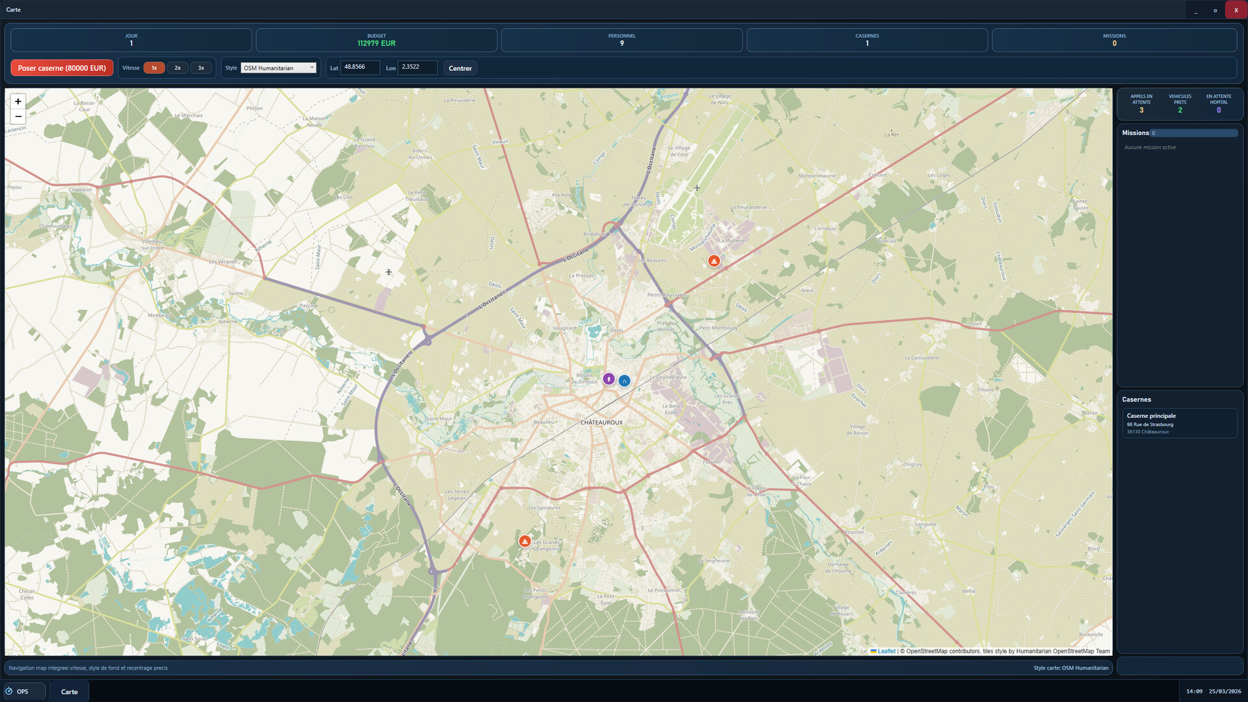Select the alert marker near Les Grands Orangeons
Image resolution: width=1248 pixels, height=702 pixels.
pyautogui.click(x=525, y=541)
